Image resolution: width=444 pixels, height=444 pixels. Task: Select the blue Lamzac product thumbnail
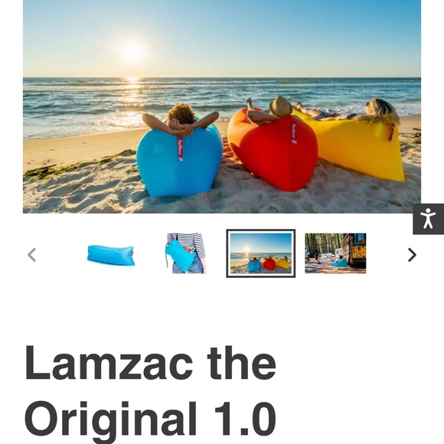click(111, 255)
